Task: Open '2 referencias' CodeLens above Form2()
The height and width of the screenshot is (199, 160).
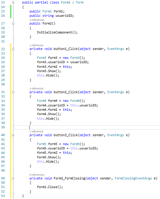Action: point(37,20)
